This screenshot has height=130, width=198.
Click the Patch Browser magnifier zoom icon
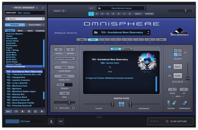37,8
